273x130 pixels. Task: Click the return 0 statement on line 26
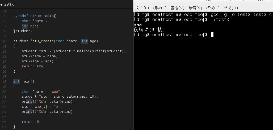pos(31,122)
